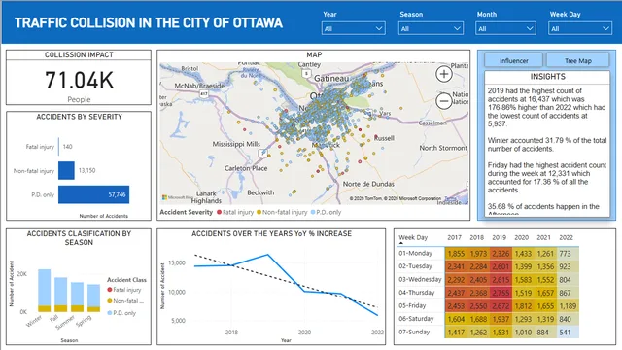Select the Non-fatal injury severity bar
This screenshot has width=622, height=350.
click(66, 171)
